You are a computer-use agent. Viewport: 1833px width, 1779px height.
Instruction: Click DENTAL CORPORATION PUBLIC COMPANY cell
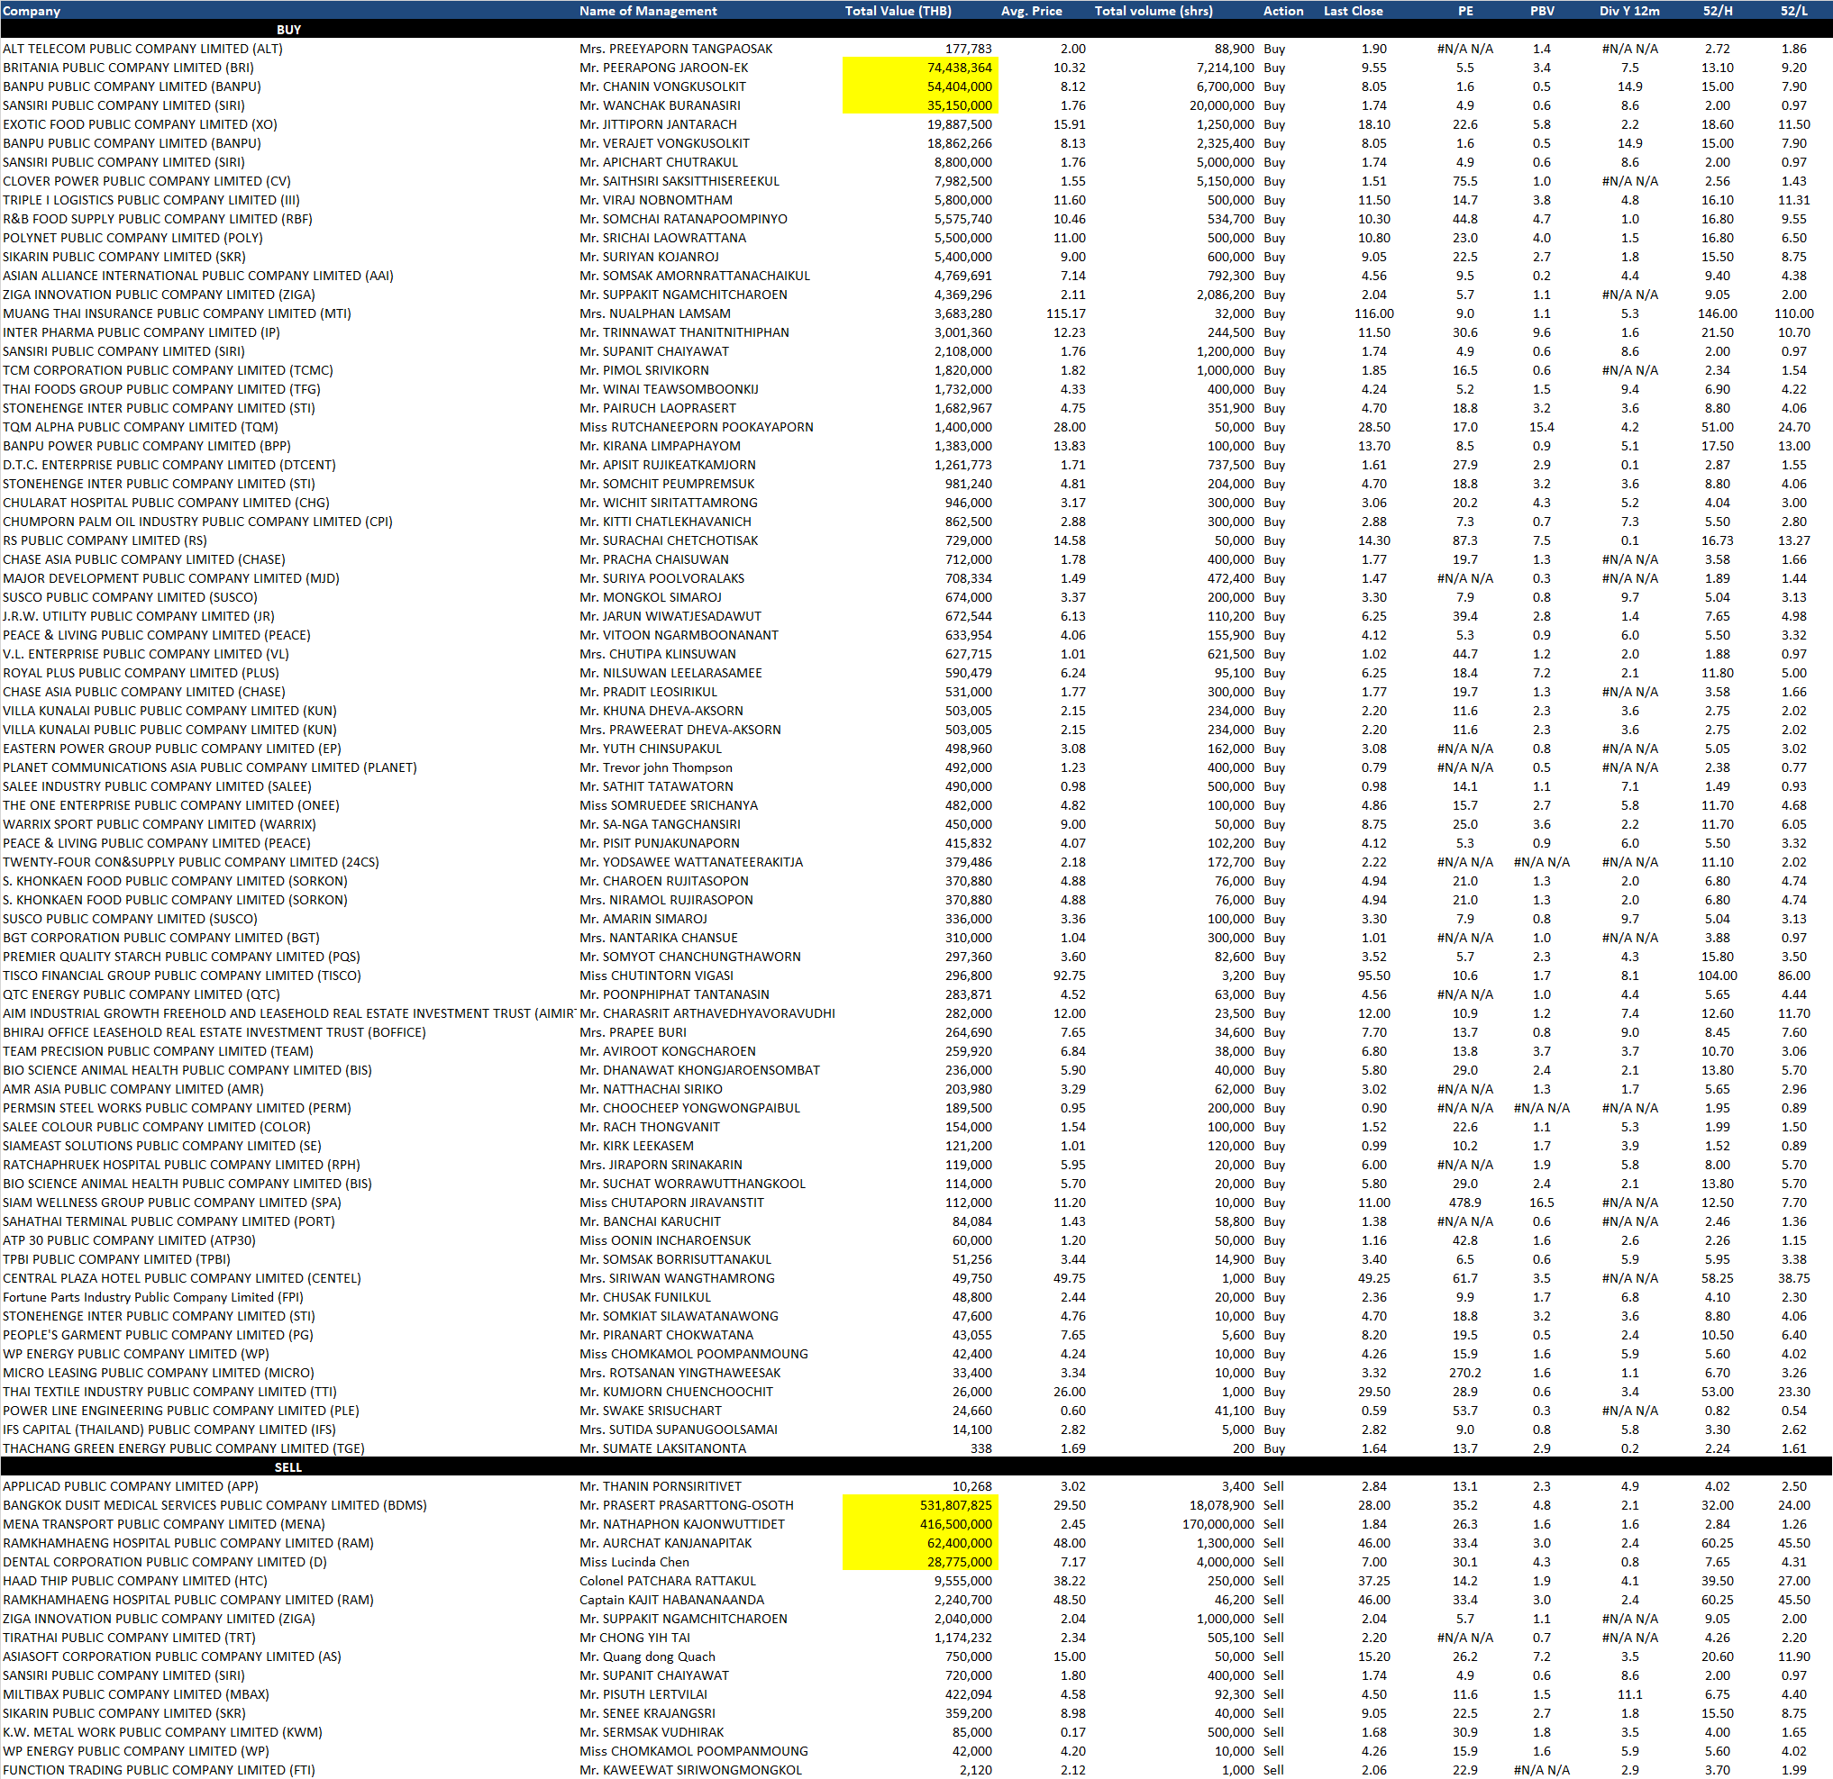click(165, 1561)
